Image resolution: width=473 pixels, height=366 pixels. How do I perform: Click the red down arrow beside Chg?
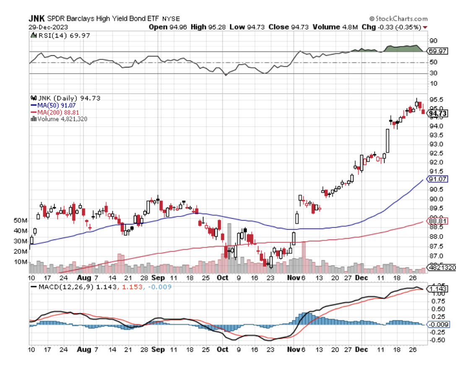pos(426,27)
